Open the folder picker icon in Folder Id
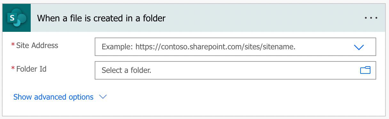 365,70
